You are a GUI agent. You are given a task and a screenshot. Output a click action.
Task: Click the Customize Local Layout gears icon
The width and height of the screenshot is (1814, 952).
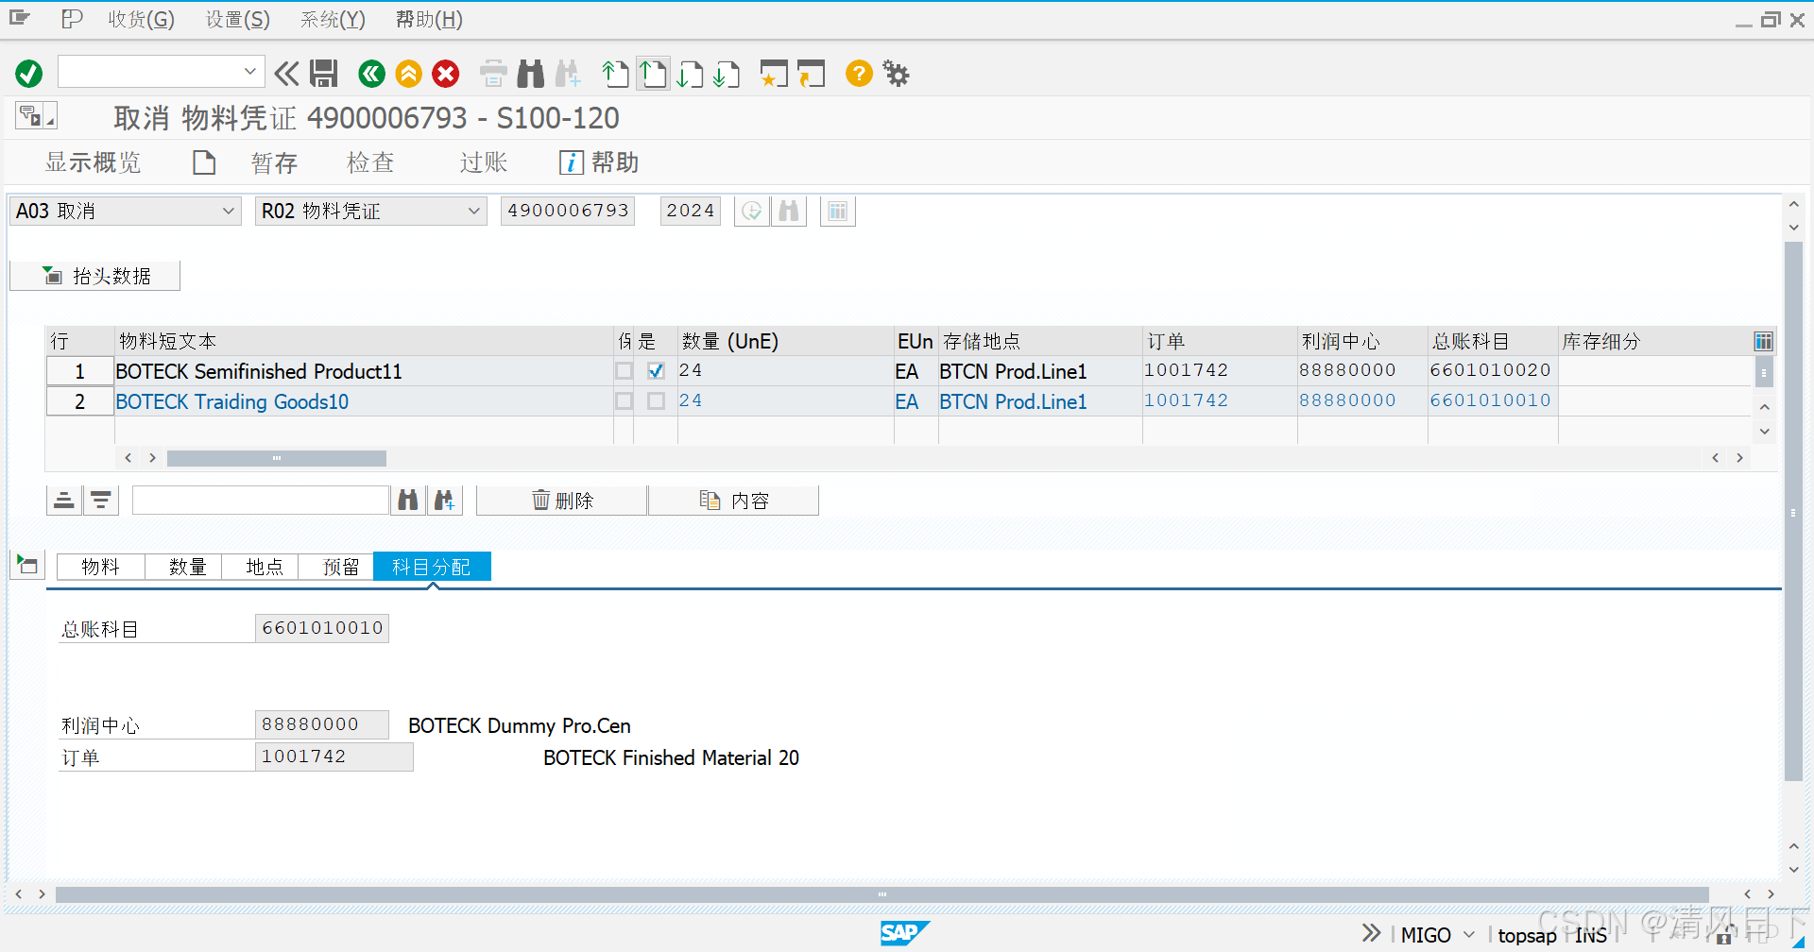tap(896, 73)
